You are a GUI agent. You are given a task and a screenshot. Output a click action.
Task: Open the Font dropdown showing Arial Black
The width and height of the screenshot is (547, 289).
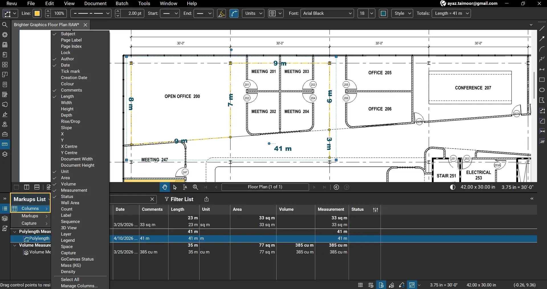(327, 13)
